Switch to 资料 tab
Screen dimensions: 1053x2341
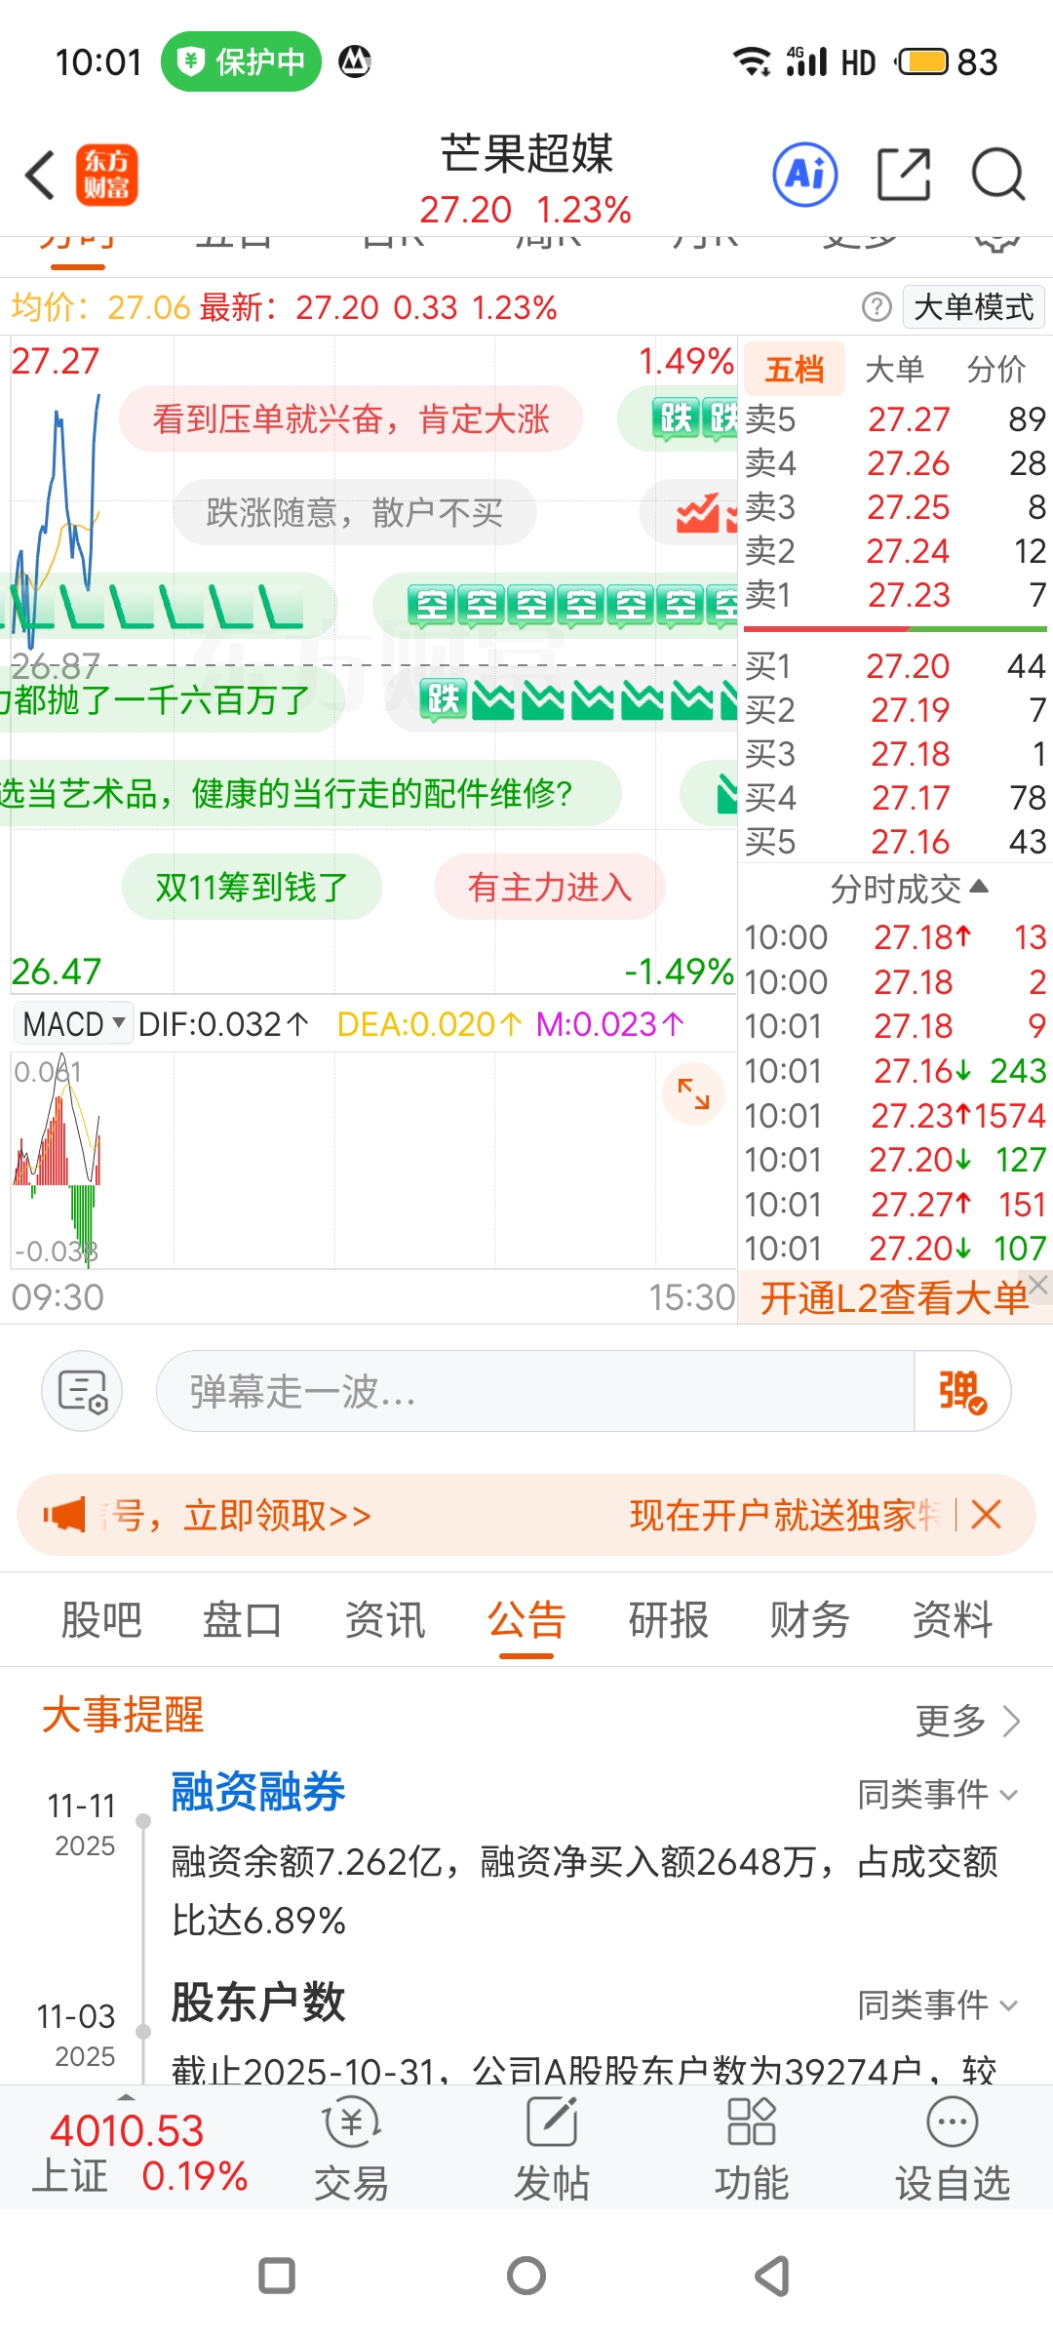[x=953, y=1620]
